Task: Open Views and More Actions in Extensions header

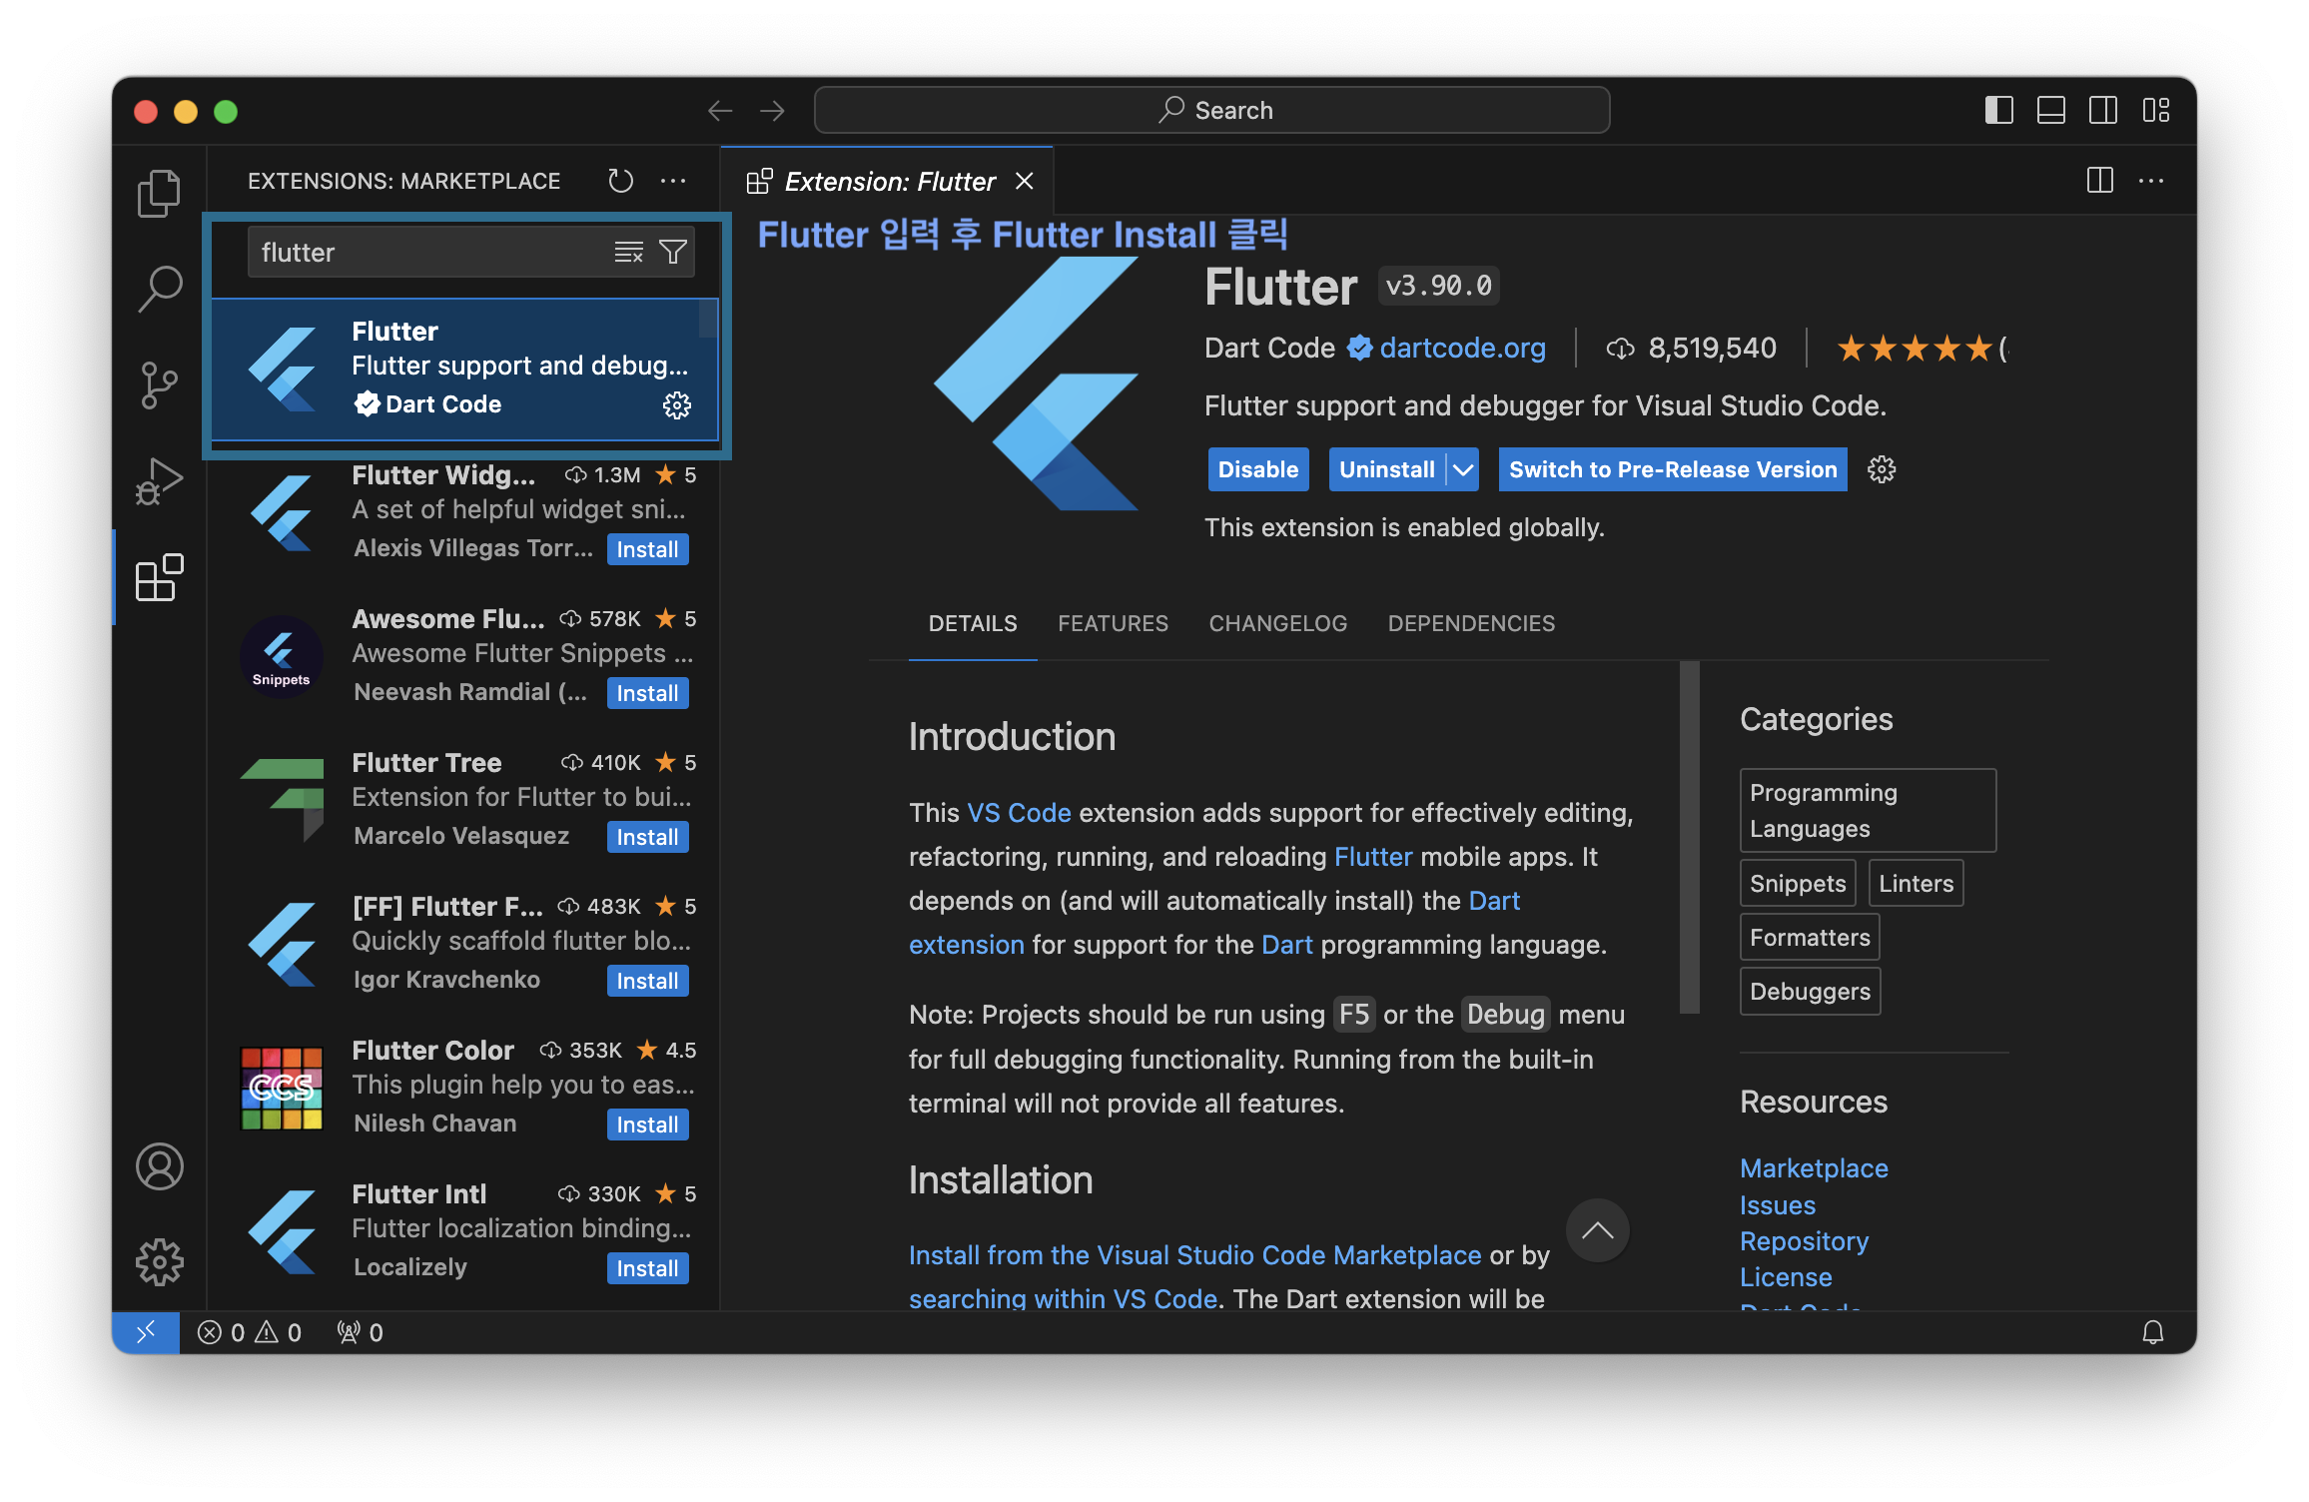Action: [673, 181]
